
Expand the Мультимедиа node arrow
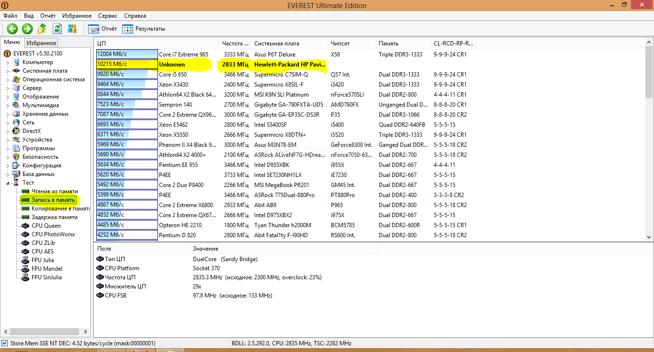tap(8, 106)
